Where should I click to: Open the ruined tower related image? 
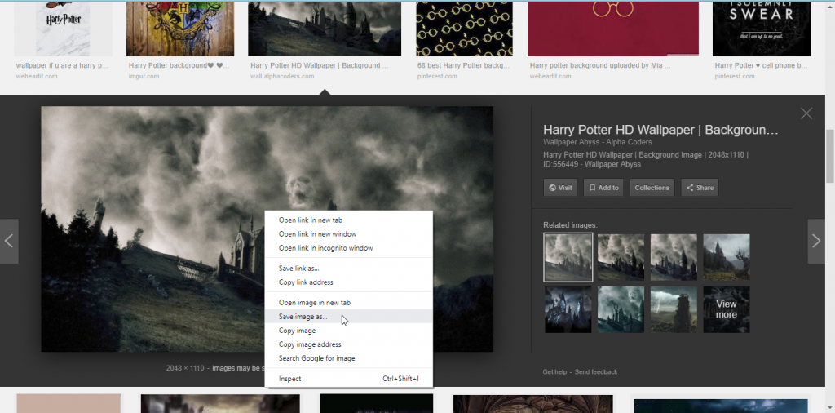(x=674, y=309)
